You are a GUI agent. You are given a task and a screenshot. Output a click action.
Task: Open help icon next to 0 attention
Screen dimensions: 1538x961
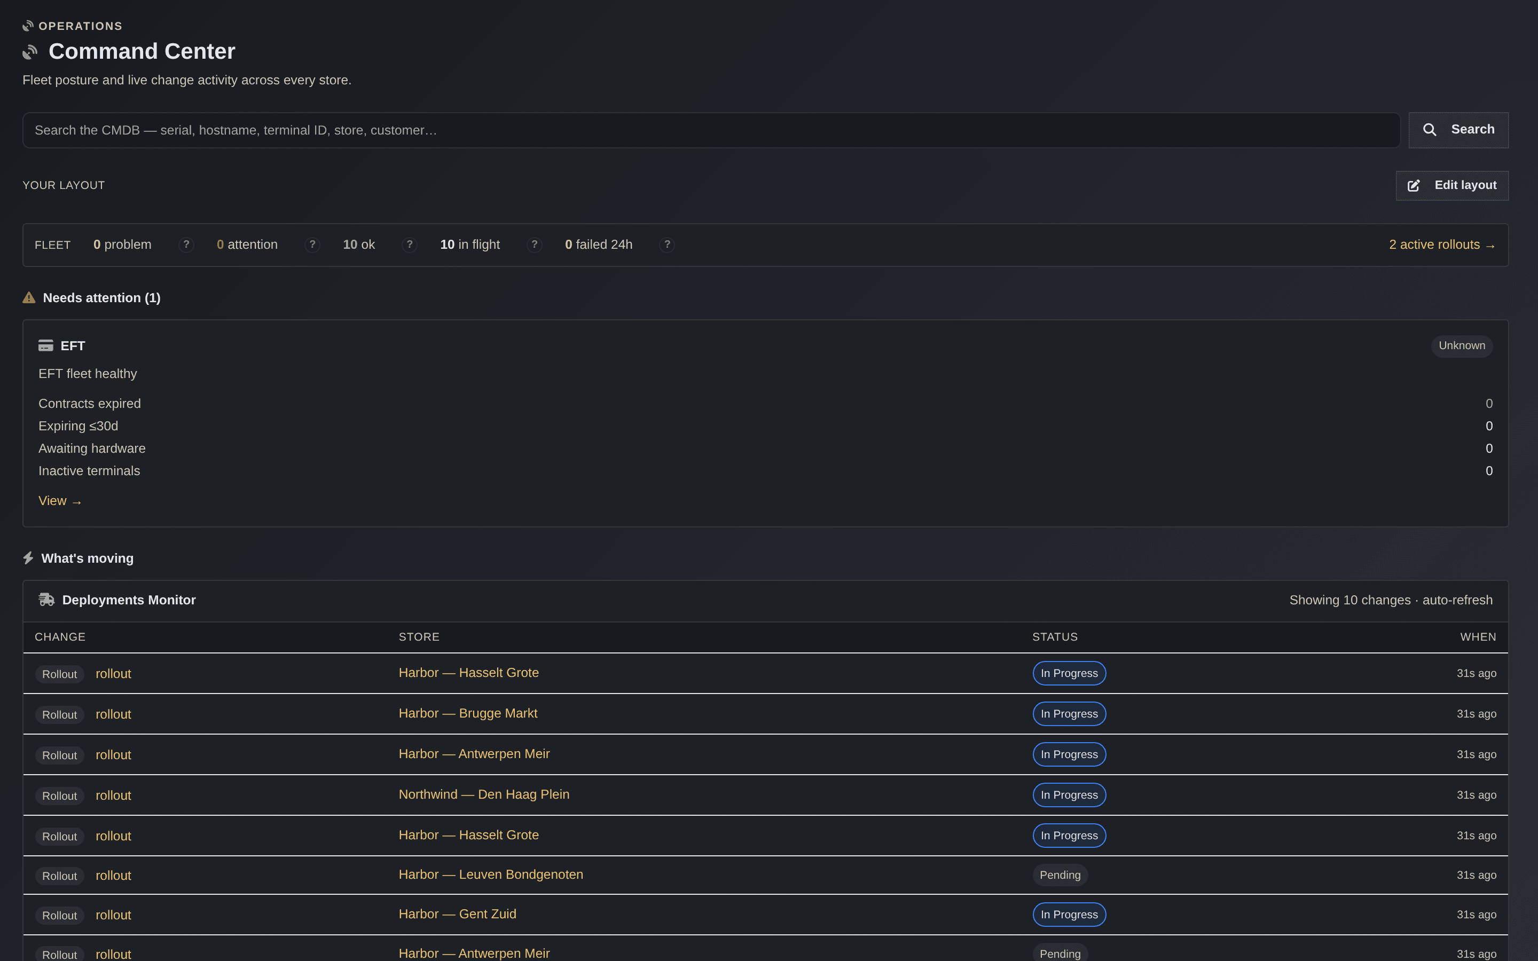tap(312, 245)
